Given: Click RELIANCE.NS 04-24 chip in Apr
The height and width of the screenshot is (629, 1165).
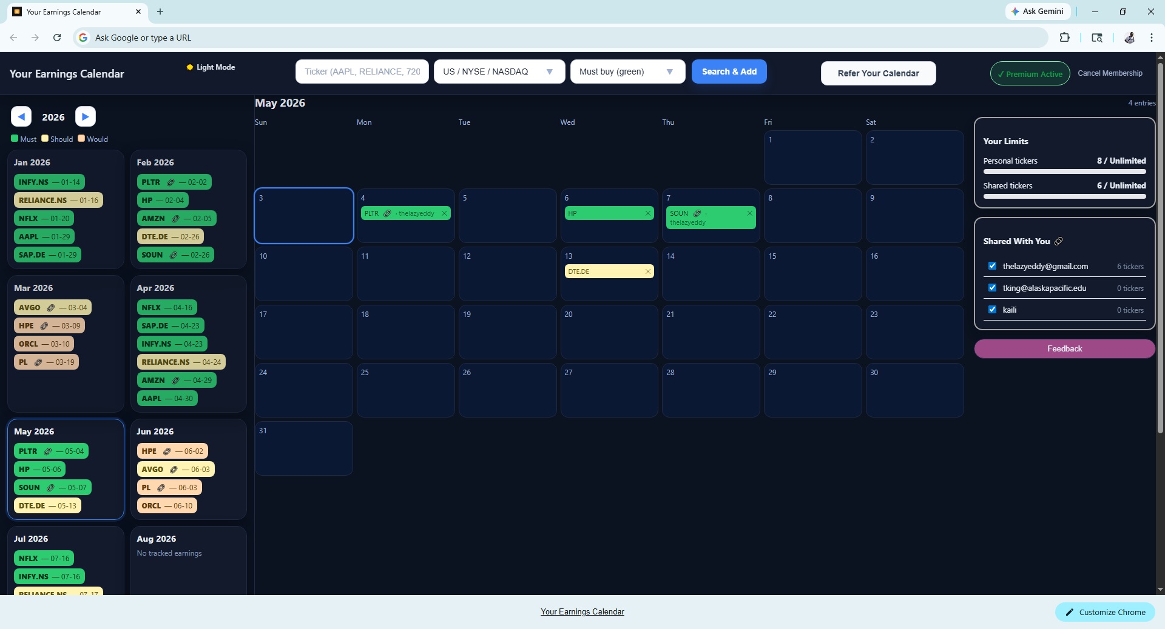Looking at the screenshot, I should [181, 362].
